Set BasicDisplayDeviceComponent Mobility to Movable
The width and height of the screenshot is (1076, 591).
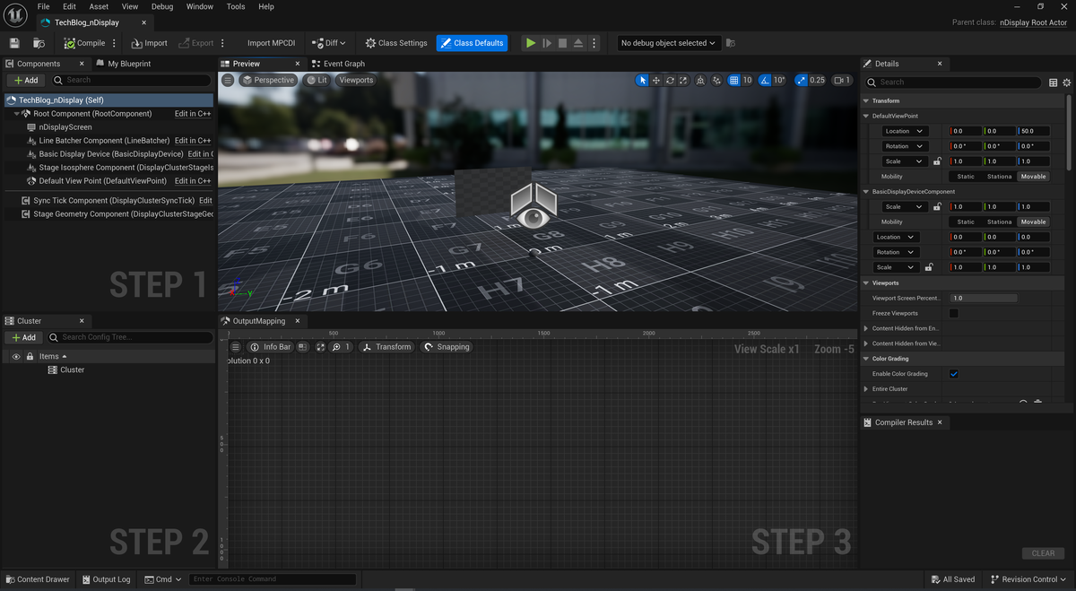point(1033,222)
